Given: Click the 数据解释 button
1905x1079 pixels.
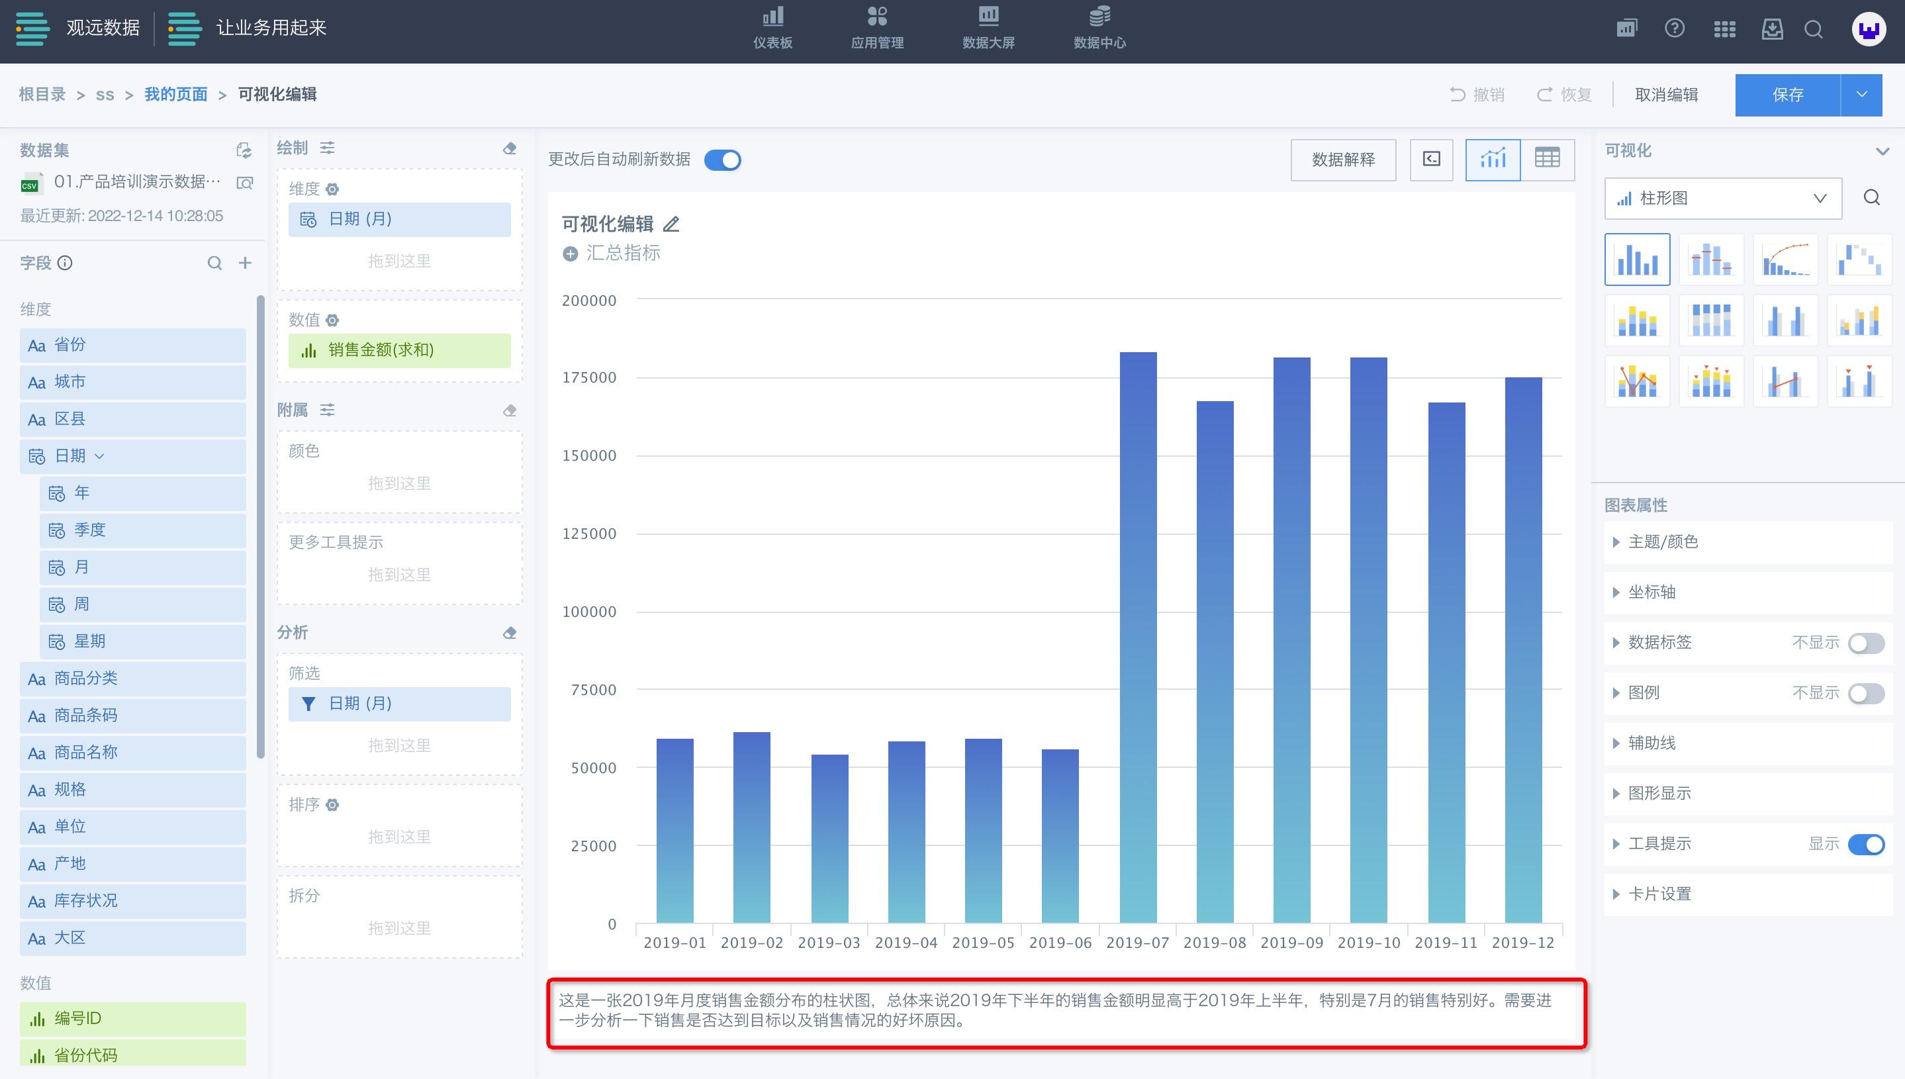Looking at the screenshot, I should tap(1342, 160).
